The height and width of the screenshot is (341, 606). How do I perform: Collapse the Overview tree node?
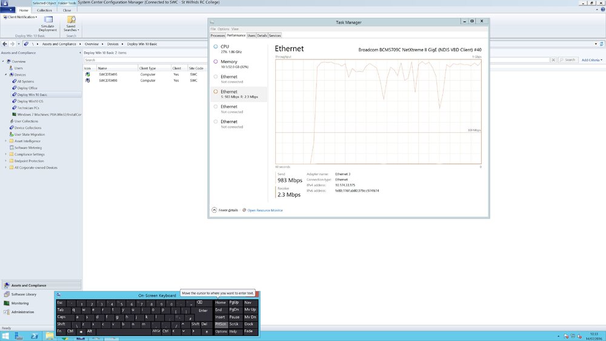click(3, 61)
